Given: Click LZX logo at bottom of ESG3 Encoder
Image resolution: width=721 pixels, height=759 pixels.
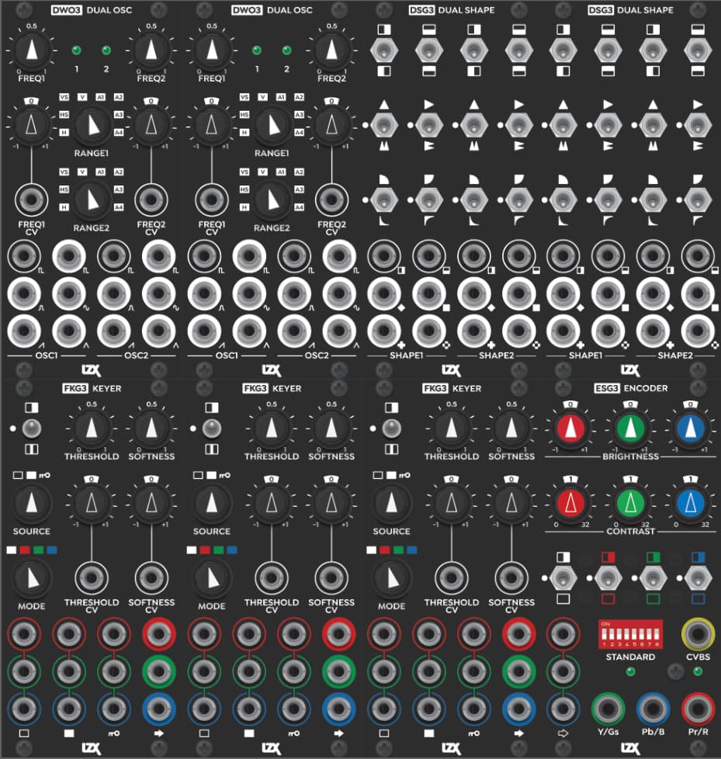Looking at the screenshot, I should [x=630, y=749].
